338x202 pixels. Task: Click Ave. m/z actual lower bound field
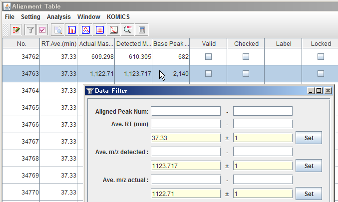point(186,180)
